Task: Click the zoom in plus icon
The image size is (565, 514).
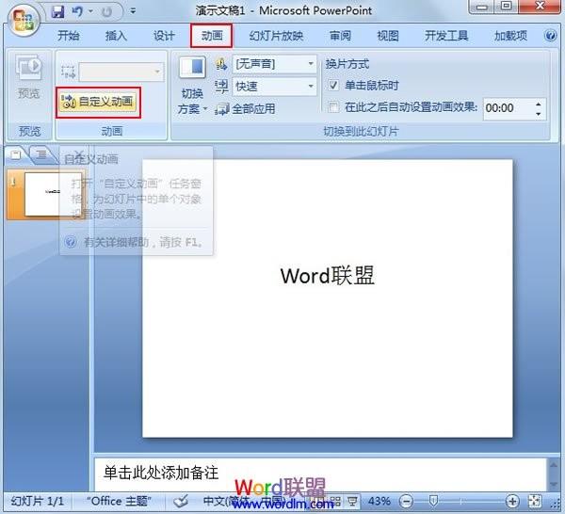Action: tap(512, 500)
